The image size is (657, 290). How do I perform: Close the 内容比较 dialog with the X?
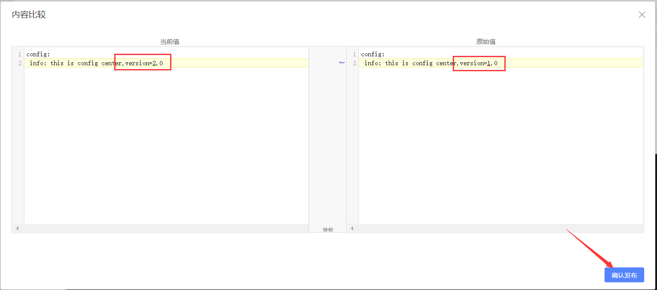[x=642, y=14]
